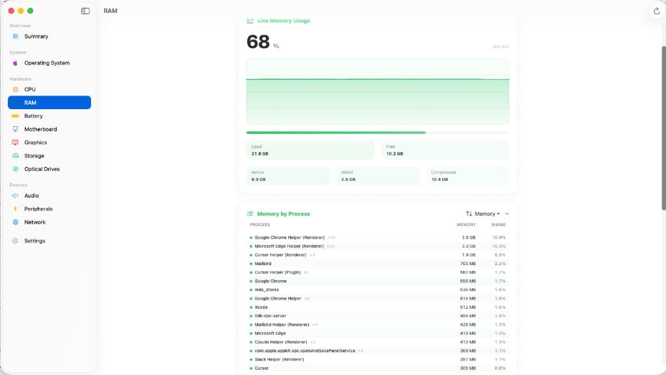Screen dimensions: 666x375
Task: Click the Memory by Process list icon
Action: click(250, 214)
